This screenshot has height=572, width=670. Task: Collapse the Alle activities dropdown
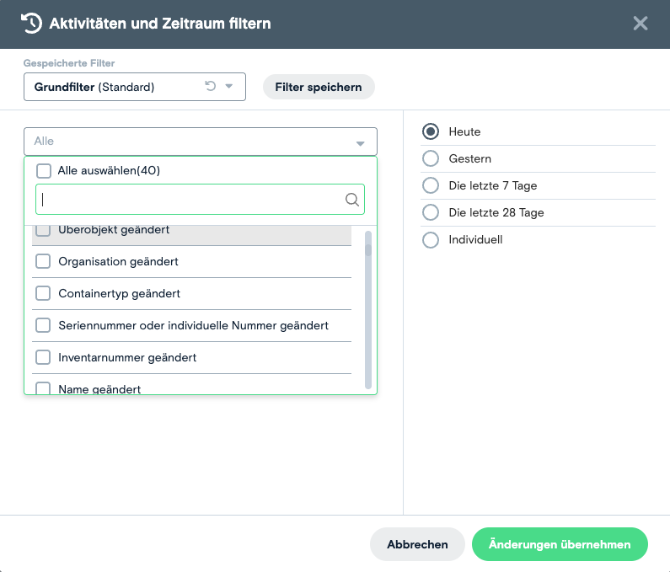pyautogui.click(x=360, y=142)
